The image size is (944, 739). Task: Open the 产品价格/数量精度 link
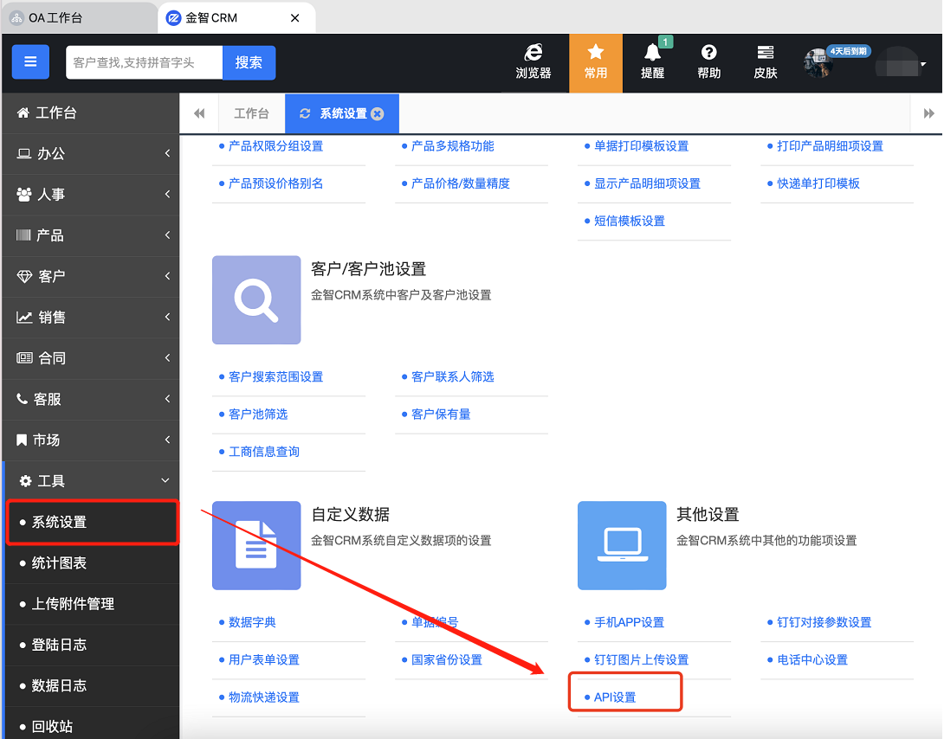(461, 183)
